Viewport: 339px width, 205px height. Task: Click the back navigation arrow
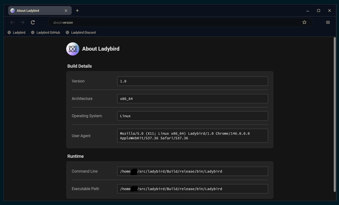tap(12, 23)
